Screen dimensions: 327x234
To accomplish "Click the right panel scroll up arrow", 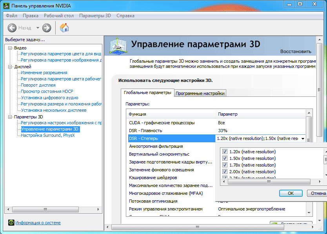I will point(320,40).
